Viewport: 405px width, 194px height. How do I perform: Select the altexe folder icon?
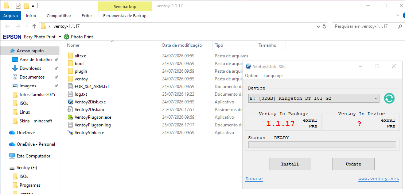point(71,56)
